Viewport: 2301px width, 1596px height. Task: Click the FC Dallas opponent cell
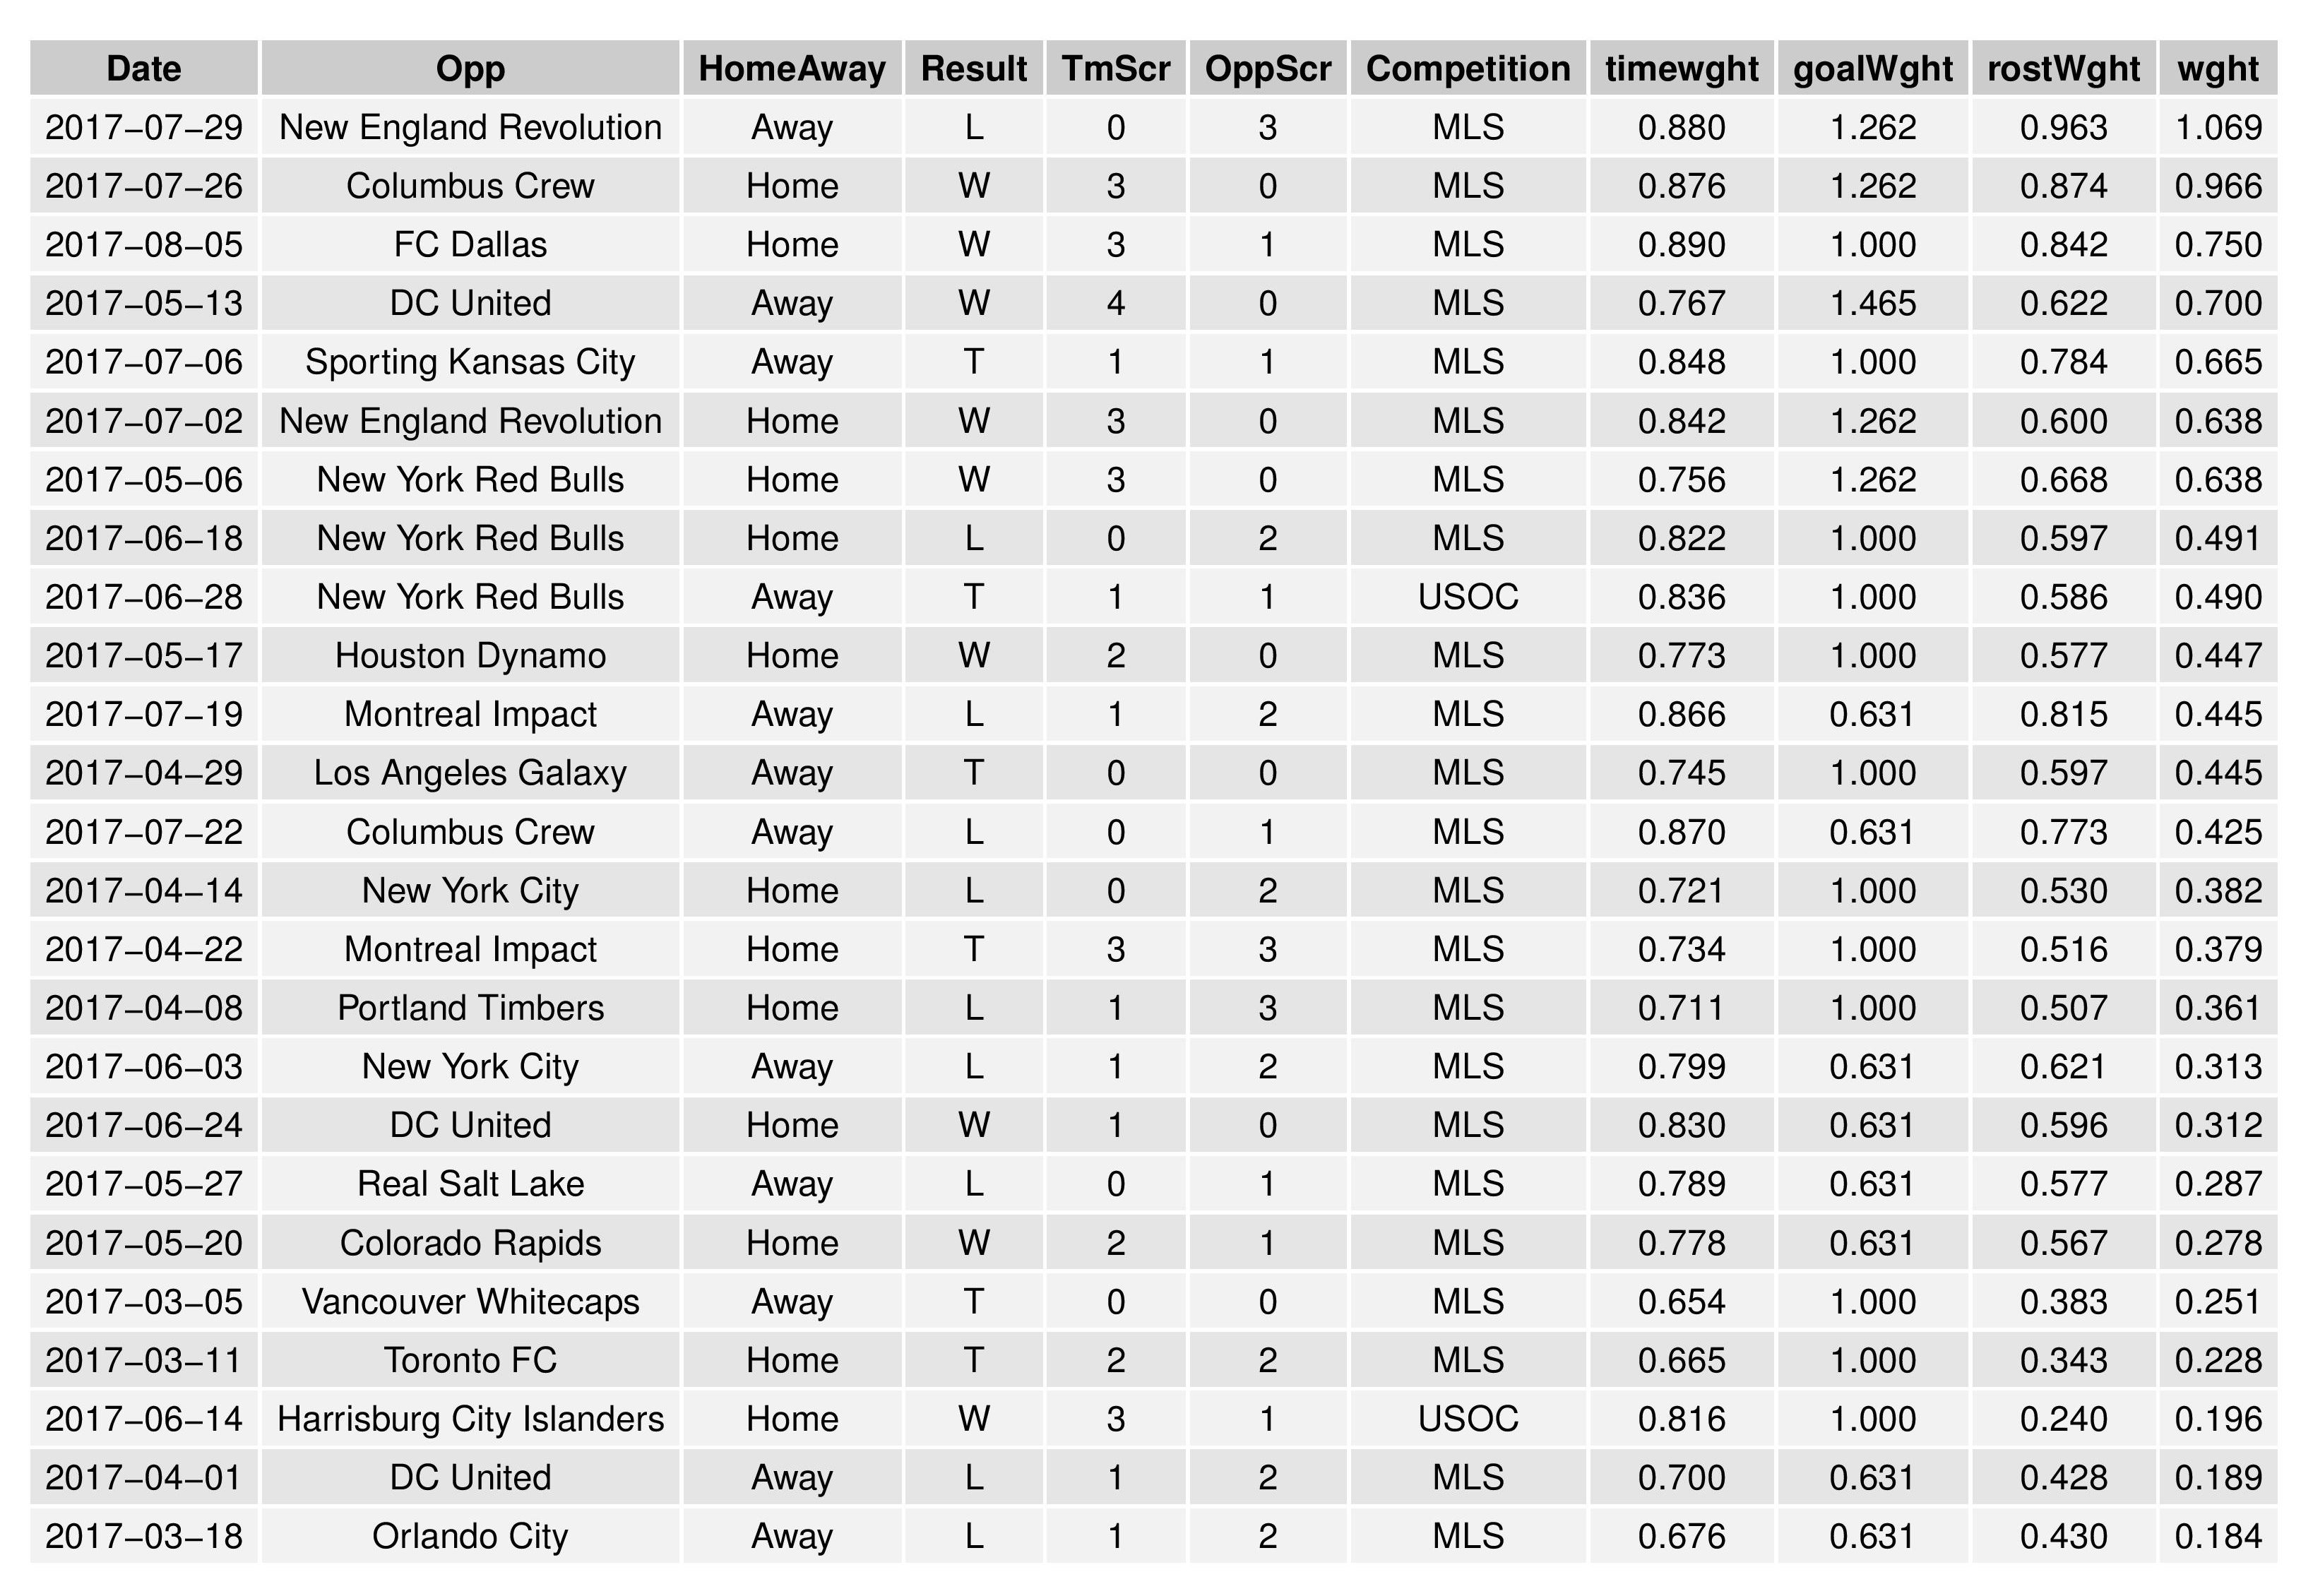tap(470, 244)
